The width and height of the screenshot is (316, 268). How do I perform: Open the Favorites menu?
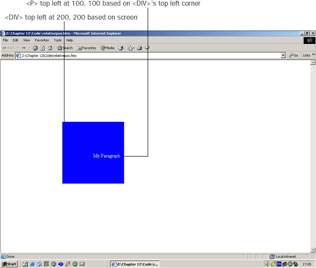pos(42,40)
